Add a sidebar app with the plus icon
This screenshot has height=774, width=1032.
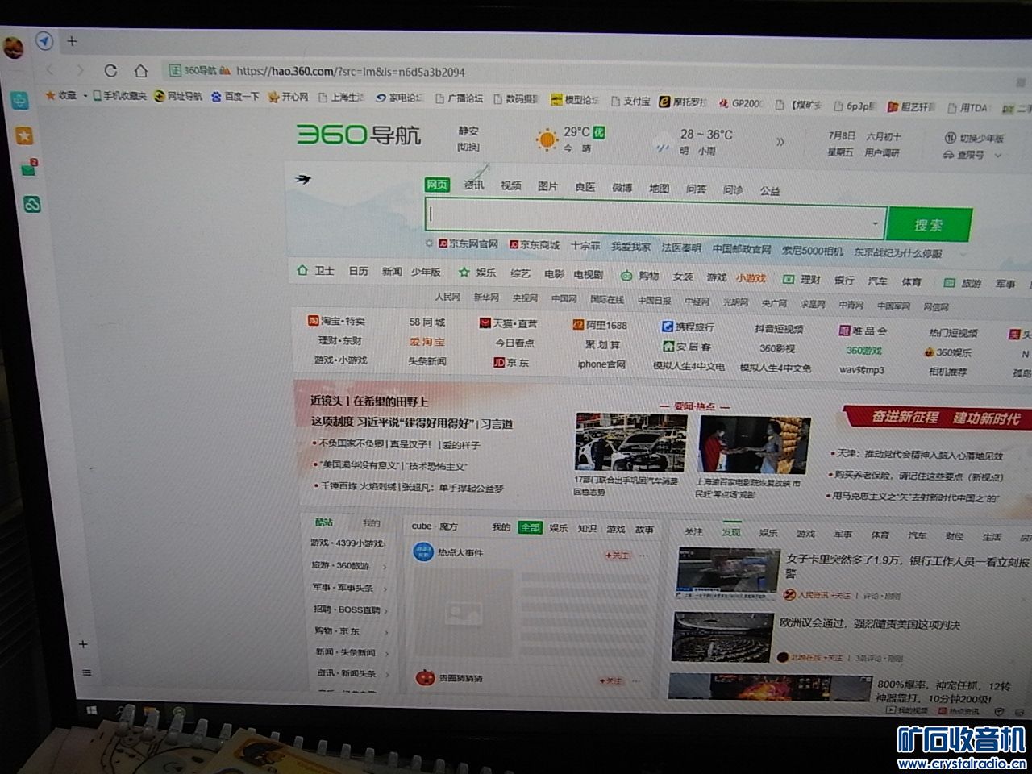(83, 644)
